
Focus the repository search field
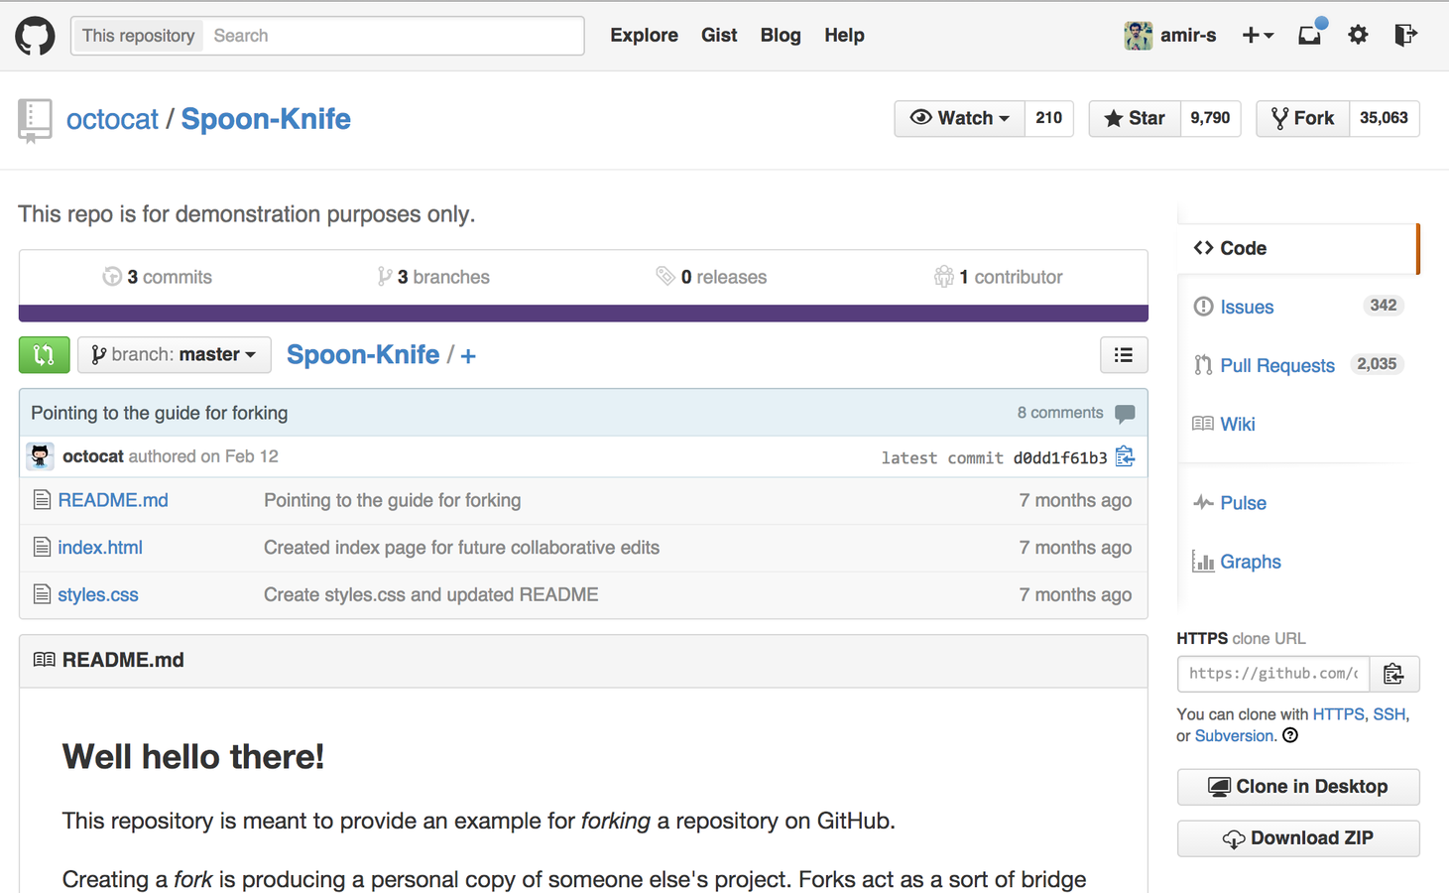(x=394, y=36)
